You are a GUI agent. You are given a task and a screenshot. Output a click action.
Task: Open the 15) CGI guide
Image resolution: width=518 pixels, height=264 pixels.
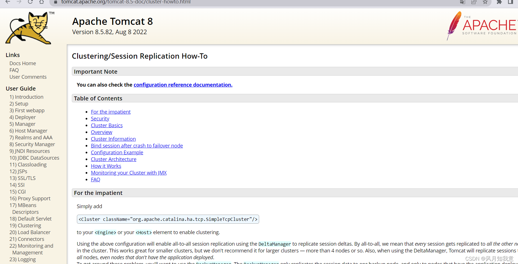click(x=17, y=192)
